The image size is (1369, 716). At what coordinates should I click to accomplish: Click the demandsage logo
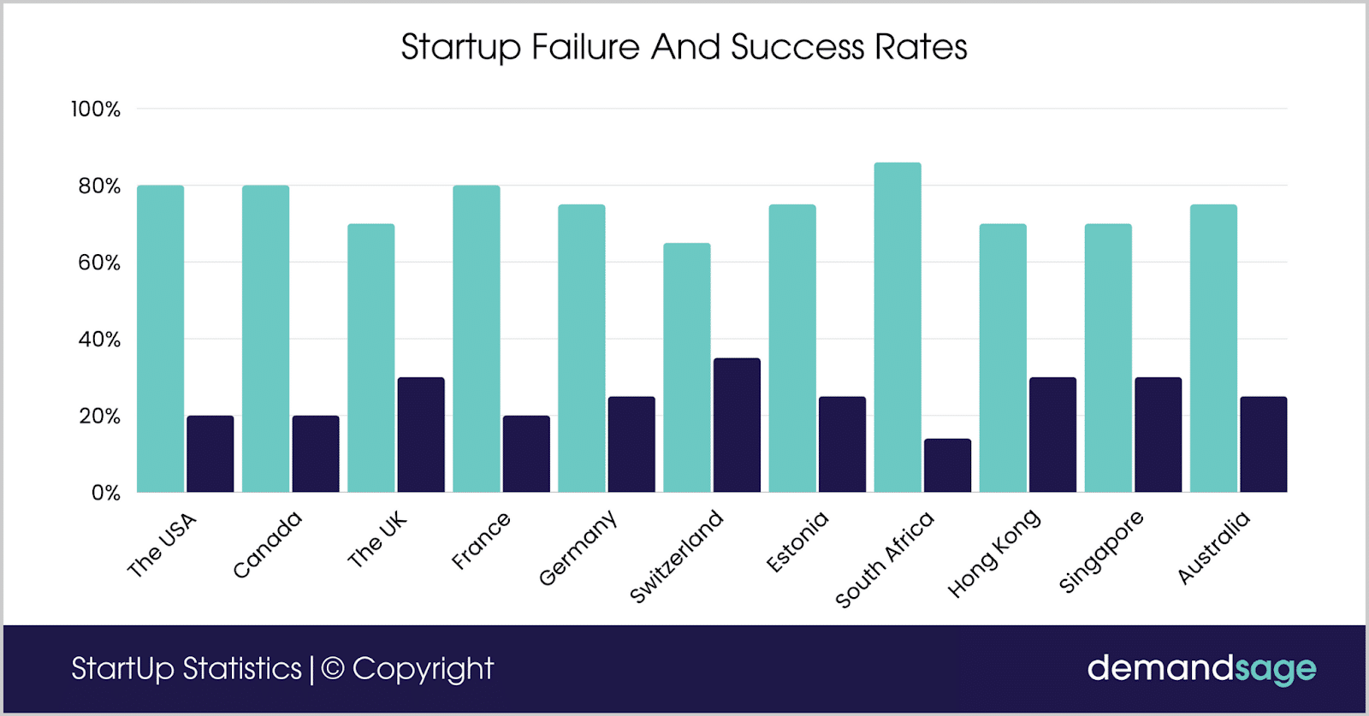click(x=1200, y=669)
